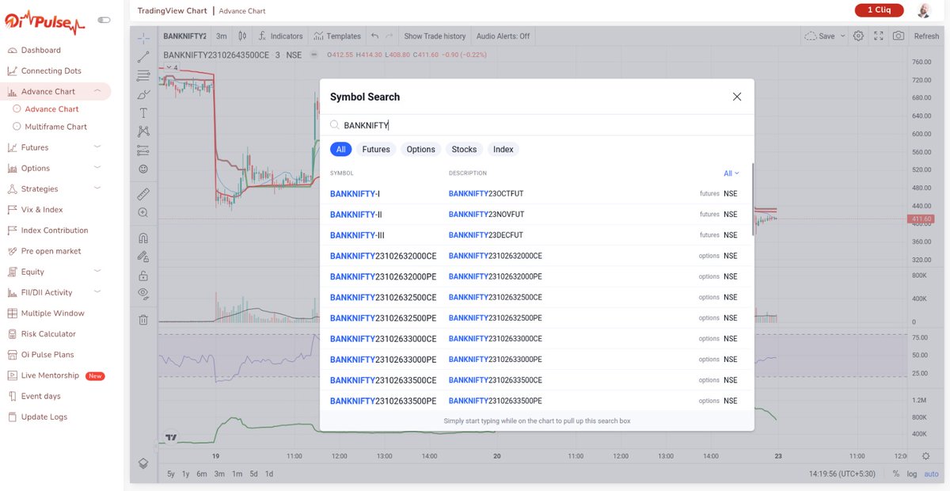This screenshot has width=950, height=491.
Task: Select the ruler measure tool
Action: (143, 193)
